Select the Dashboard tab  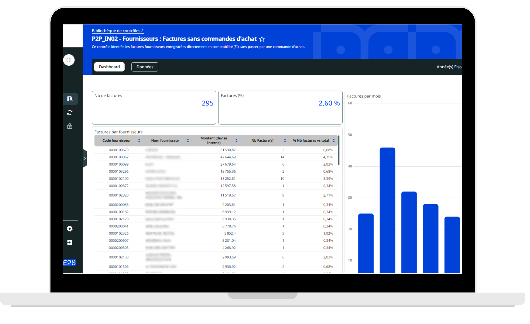109,67
